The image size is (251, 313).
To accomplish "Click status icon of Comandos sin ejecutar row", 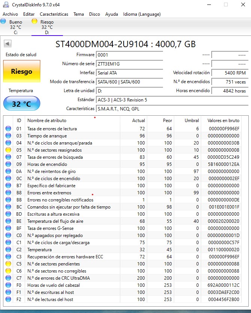I will tap(8, 207).
